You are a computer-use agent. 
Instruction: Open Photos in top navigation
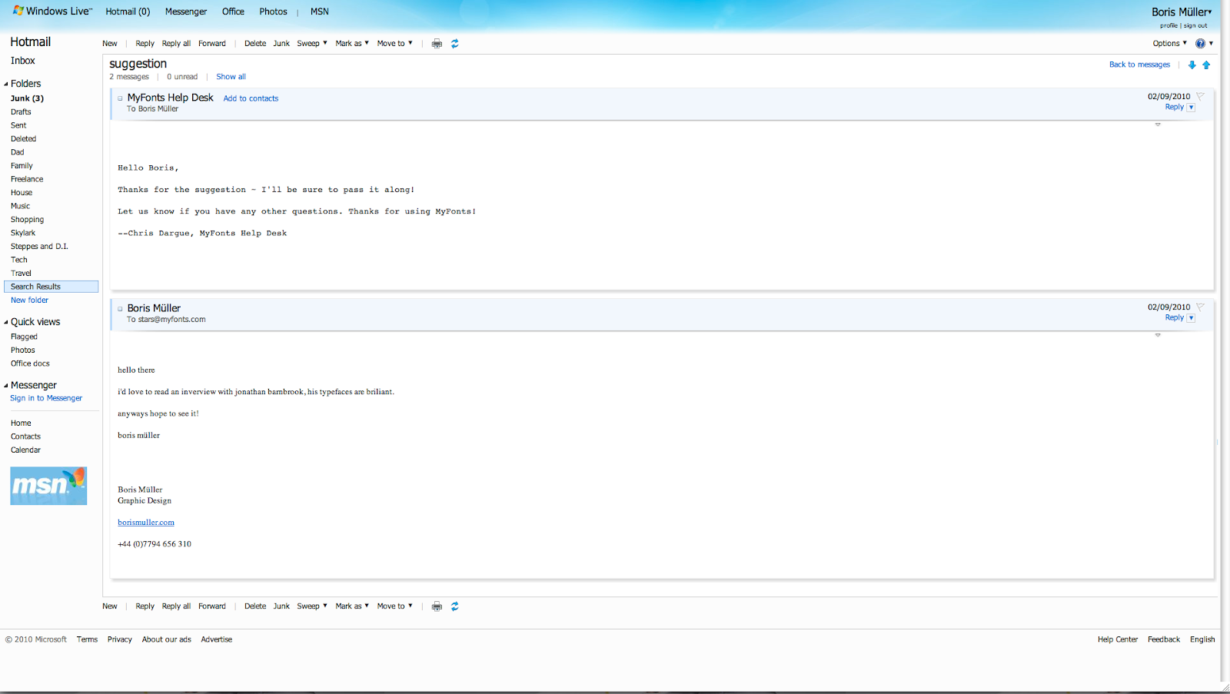point(273,12)
